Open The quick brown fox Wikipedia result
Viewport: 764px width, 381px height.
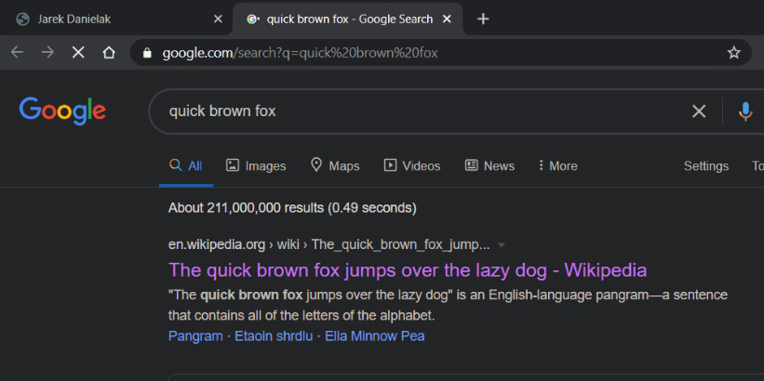[x=408, y=270]
